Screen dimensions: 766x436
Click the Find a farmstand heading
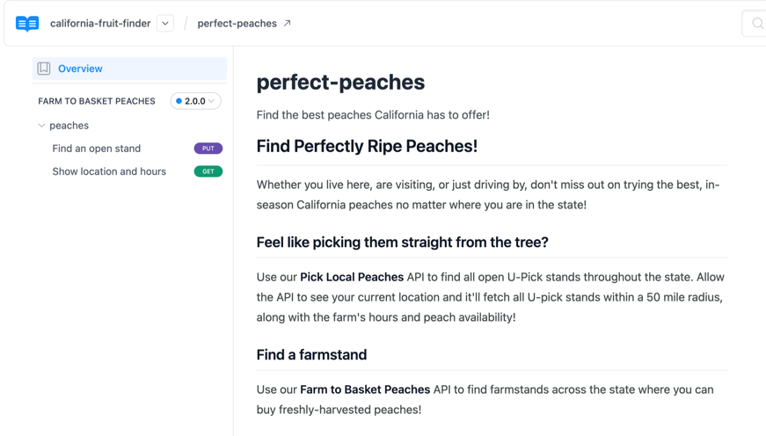311,355
